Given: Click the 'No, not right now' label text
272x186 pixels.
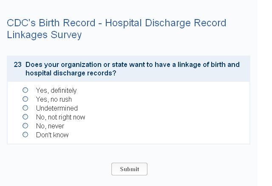Looking at the screenshot, I should [60, 117].
